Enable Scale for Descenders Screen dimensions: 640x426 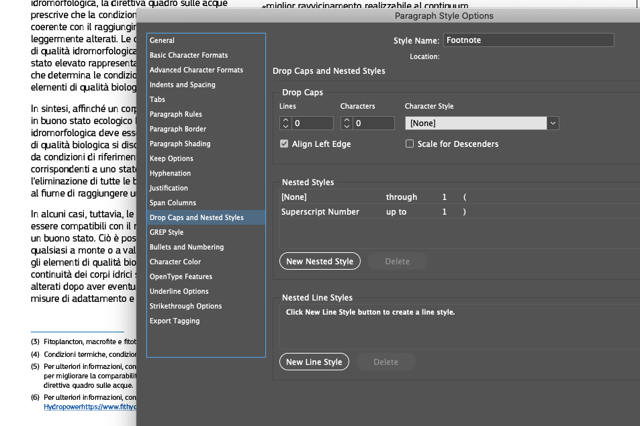(409, 144)
